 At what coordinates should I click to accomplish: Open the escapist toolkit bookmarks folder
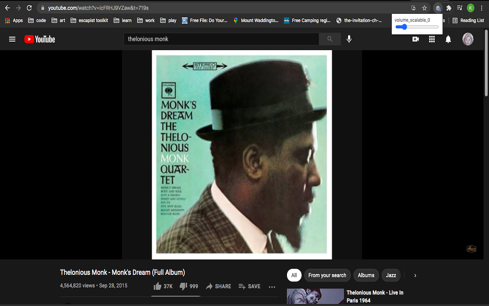pos(89,20)
